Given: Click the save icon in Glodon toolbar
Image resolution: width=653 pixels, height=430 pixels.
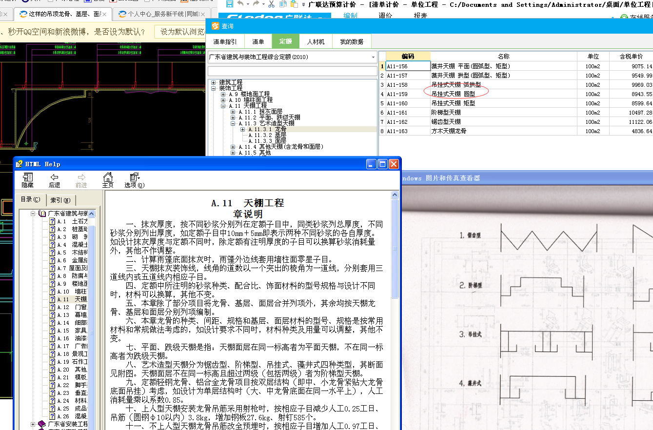Looking at the screenshot, I should (x=229, y=4).
